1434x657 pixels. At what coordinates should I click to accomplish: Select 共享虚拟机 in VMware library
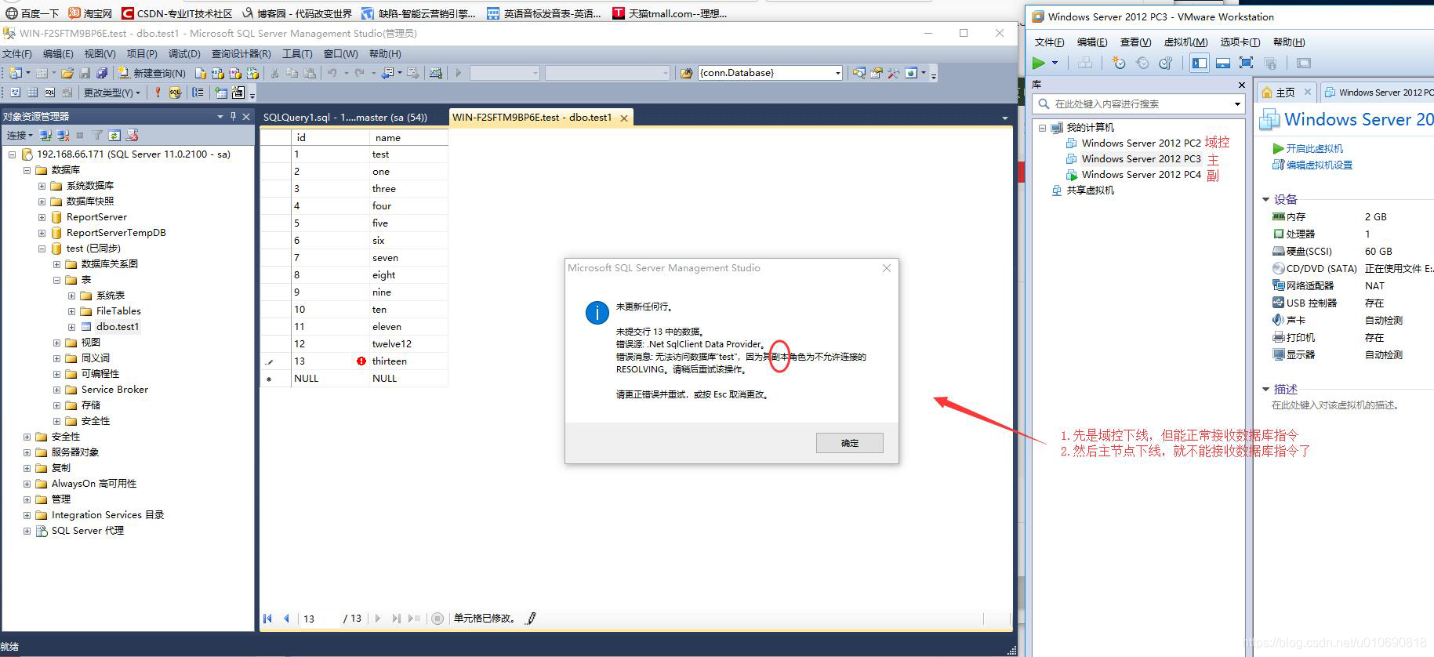[1090, 191]
